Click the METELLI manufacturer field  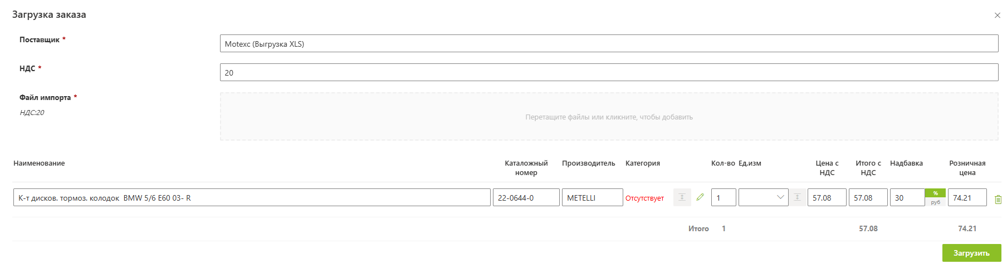(592, 198)
